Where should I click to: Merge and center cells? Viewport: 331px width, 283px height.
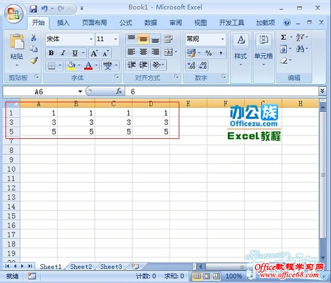coord(168,52)
